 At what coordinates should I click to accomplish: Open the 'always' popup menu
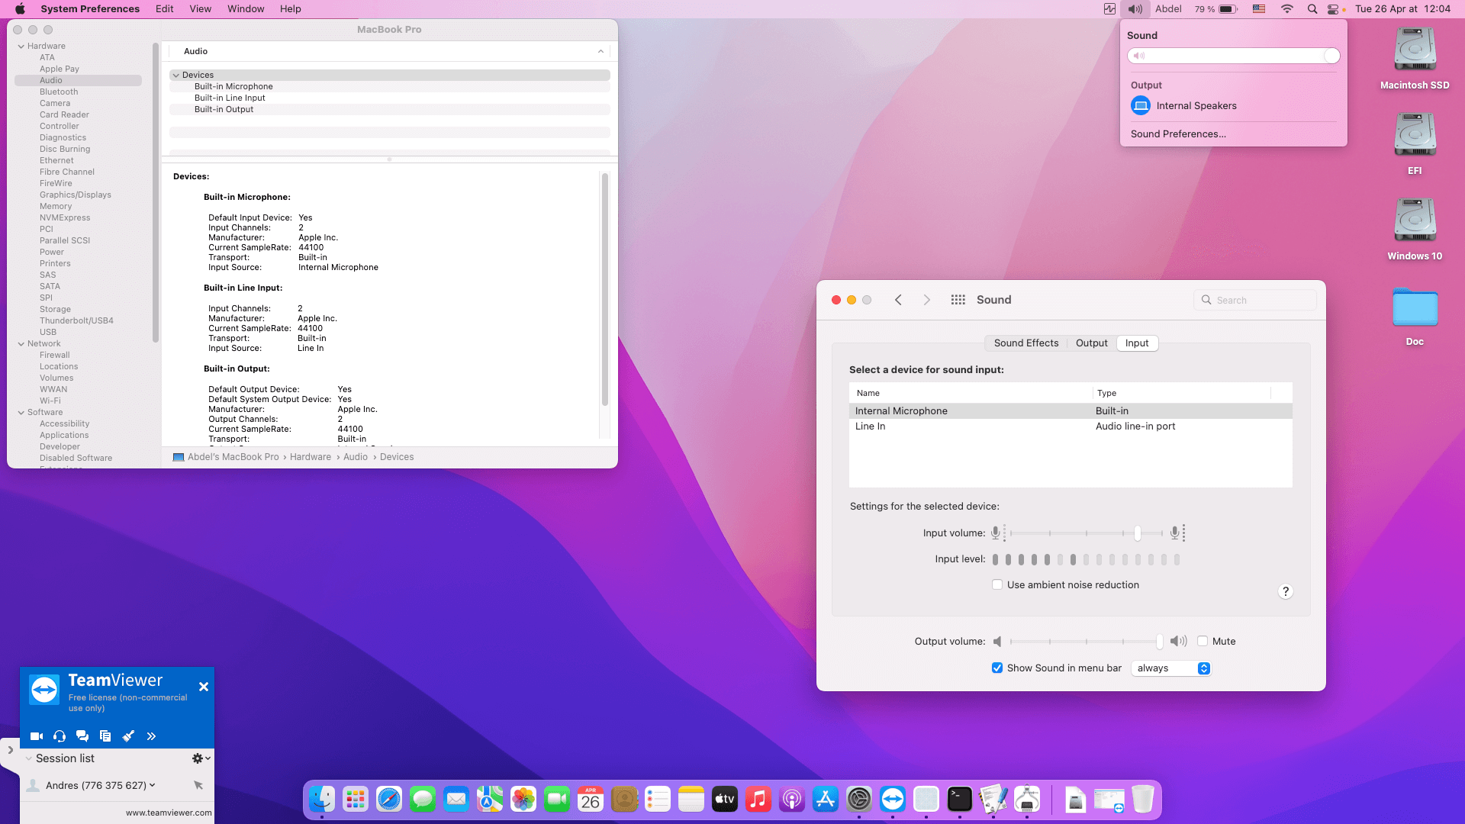point(1171,668)
